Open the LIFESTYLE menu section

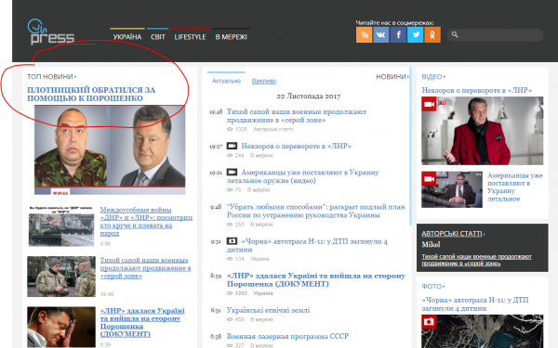click(x=190, y=37)
